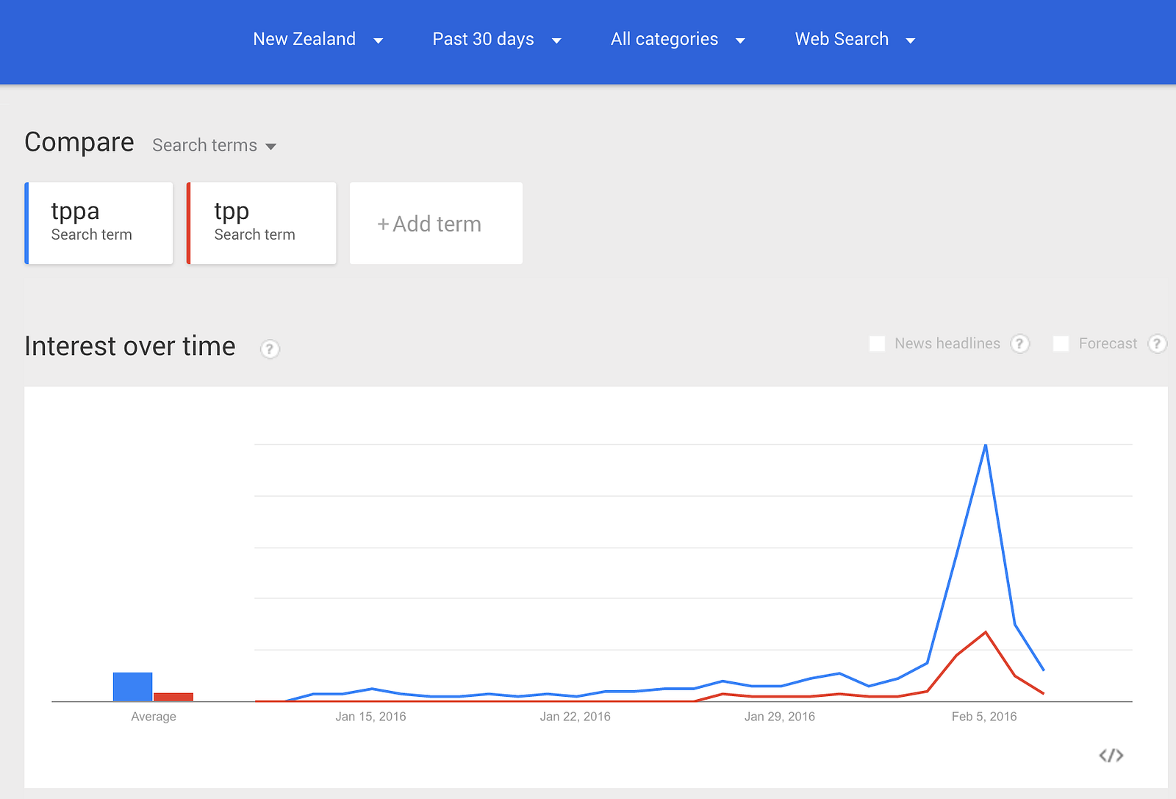
Task: Enable the News headlines checkbox
Action: (x=877, y=343)
